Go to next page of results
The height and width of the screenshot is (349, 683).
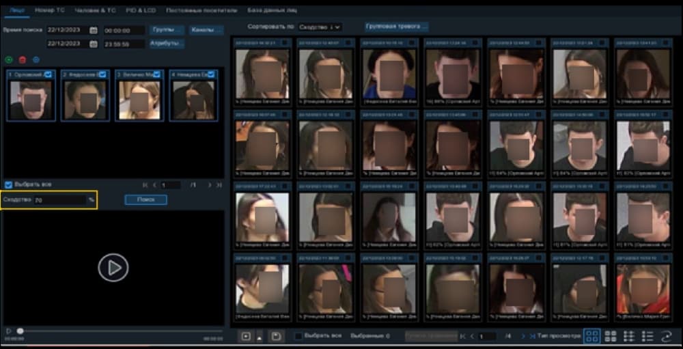click(523, 336)
